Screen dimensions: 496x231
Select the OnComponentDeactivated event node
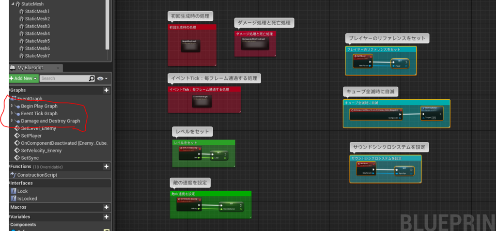point(376,114)
